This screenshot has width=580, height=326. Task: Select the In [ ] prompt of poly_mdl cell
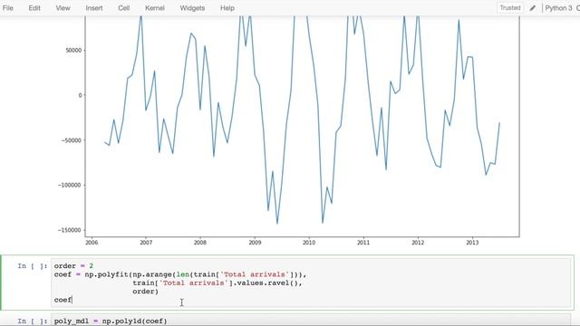33,321
